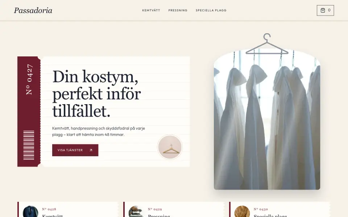Click the arrow icon in Visa tjänster button
The width and height of the screenshot is (348, 217).
pyautogui.click(x=91, y=150)
